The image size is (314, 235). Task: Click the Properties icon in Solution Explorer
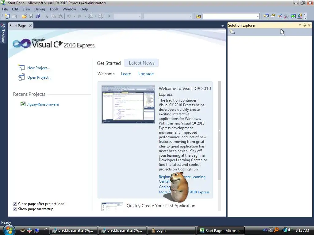[x=232, y=32]
